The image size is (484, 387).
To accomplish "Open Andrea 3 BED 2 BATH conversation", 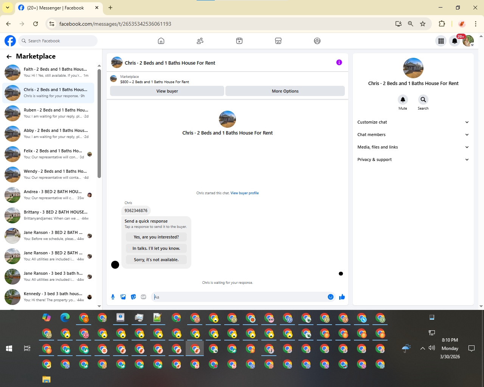I will pos(48,195).
